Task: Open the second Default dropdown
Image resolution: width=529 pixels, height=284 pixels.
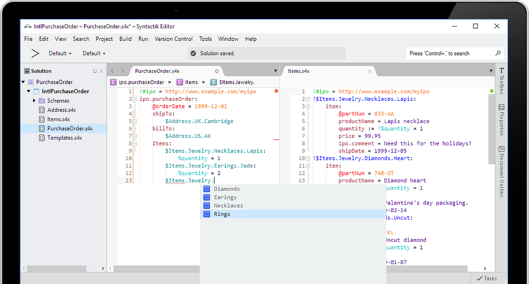Action: 94,53
